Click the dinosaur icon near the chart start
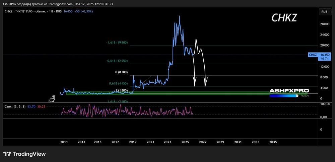The image size is (335, 162). tap(52, 99)
